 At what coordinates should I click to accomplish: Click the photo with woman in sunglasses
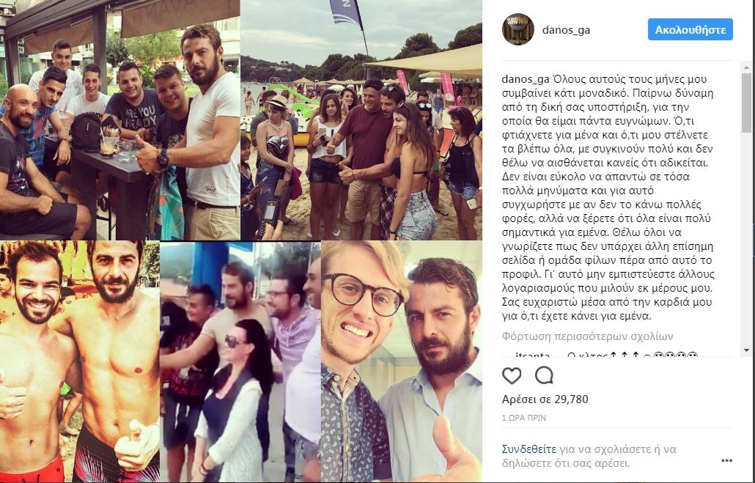click(x=240, y=361)
